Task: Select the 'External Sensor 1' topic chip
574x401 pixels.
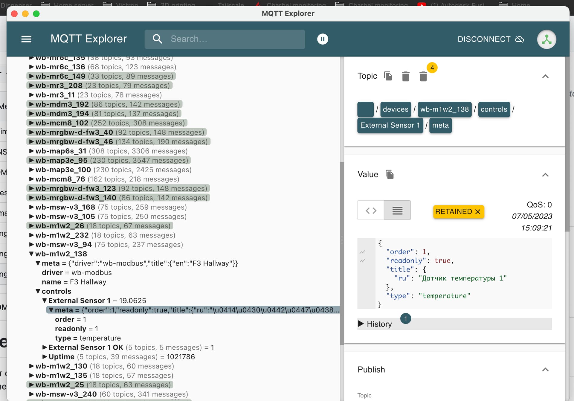Action: pyautogui.click(x=390, y=125)
